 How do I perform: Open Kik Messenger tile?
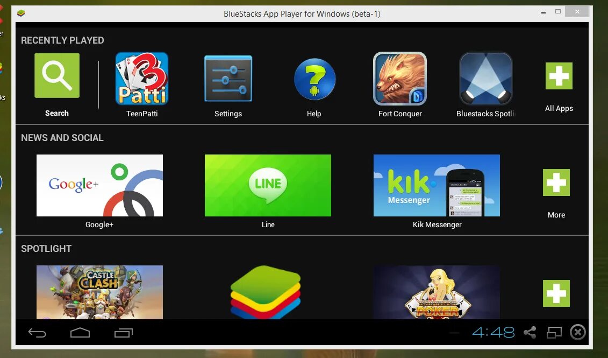point(437,185)
